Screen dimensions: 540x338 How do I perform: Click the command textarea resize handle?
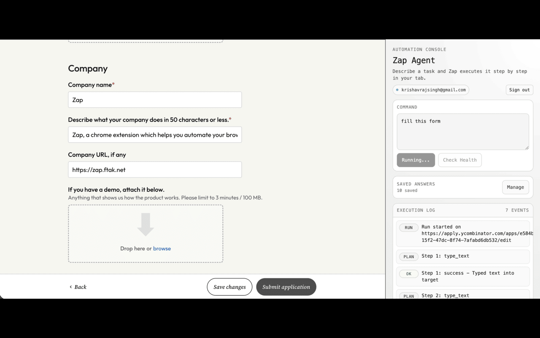[x=526, y=147]
